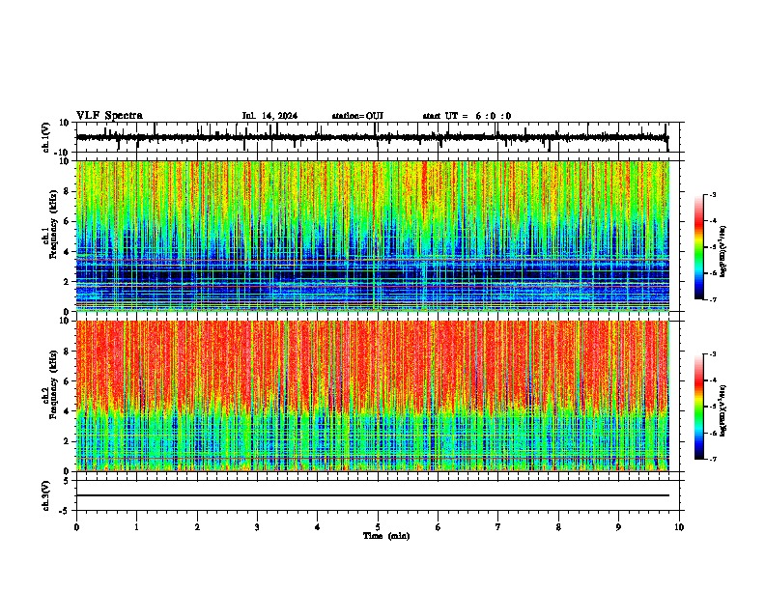Click time axis tick label "1"
Image resolution: width=765 pixels, height=591 pixels.
tap(136, 527)
